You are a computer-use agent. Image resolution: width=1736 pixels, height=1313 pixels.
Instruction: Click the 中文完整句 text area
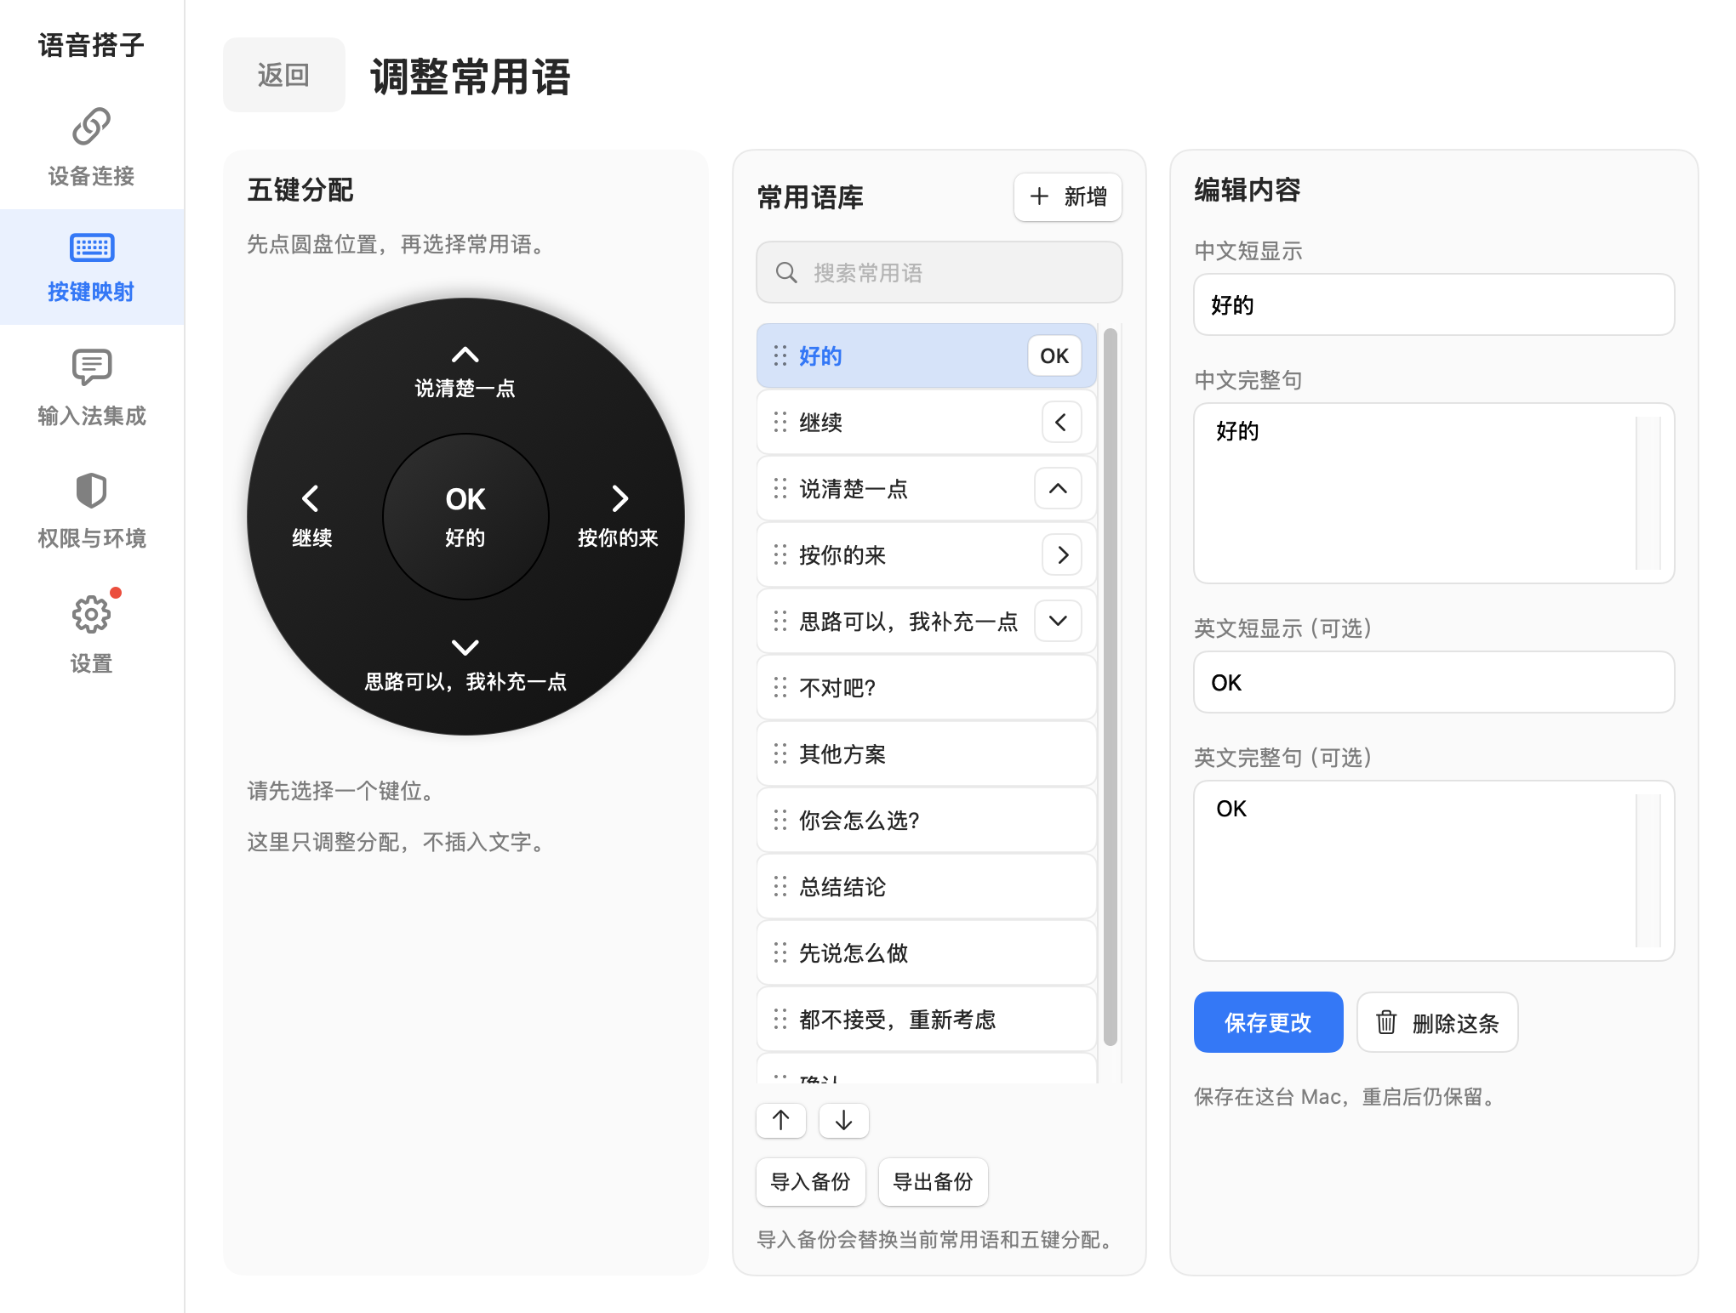pos(1434,493)
